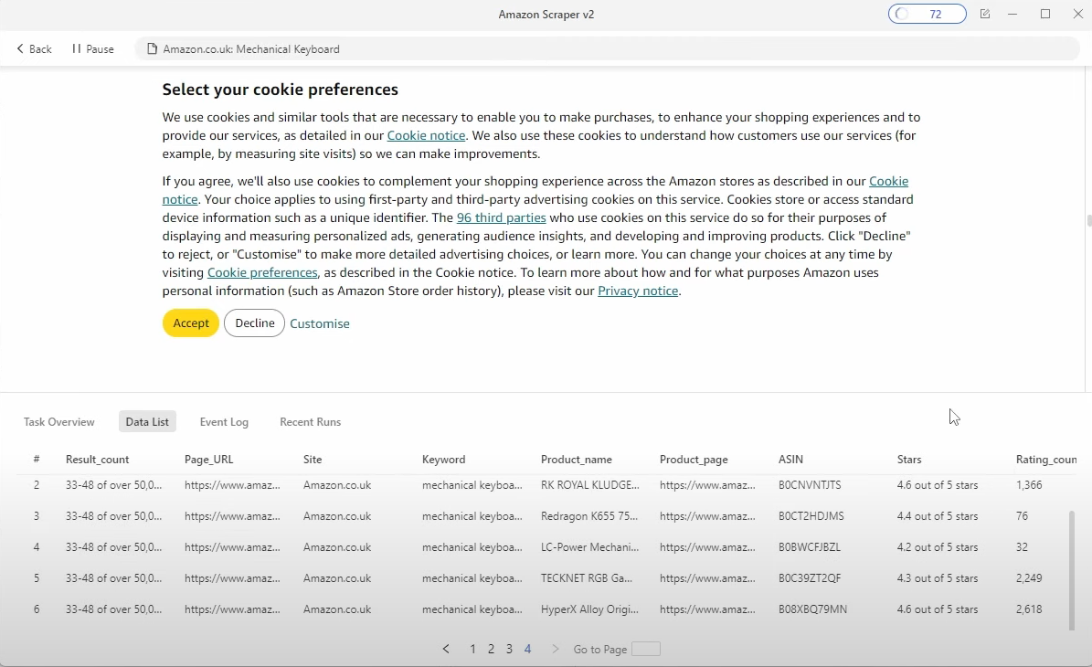1092x667 pixels.
Task: Click rating count 1,366 cell
Action: pos(1029,485)
